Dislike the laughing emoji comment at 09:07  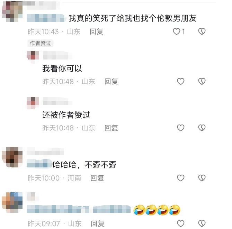click(202, 223)
